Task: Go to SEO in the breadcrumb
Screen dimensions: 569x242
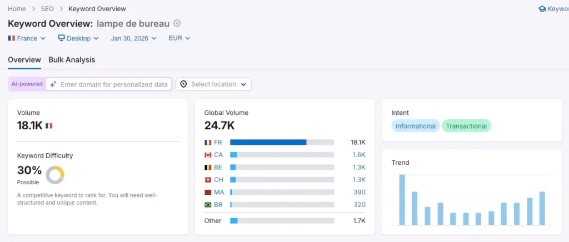Action: (47, 9)
